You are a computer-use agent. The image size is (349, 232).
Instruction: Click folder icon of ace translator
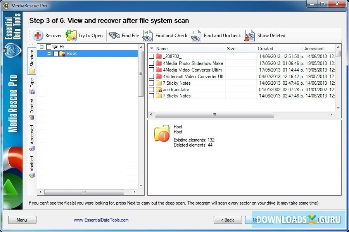(x=159, y=89)
